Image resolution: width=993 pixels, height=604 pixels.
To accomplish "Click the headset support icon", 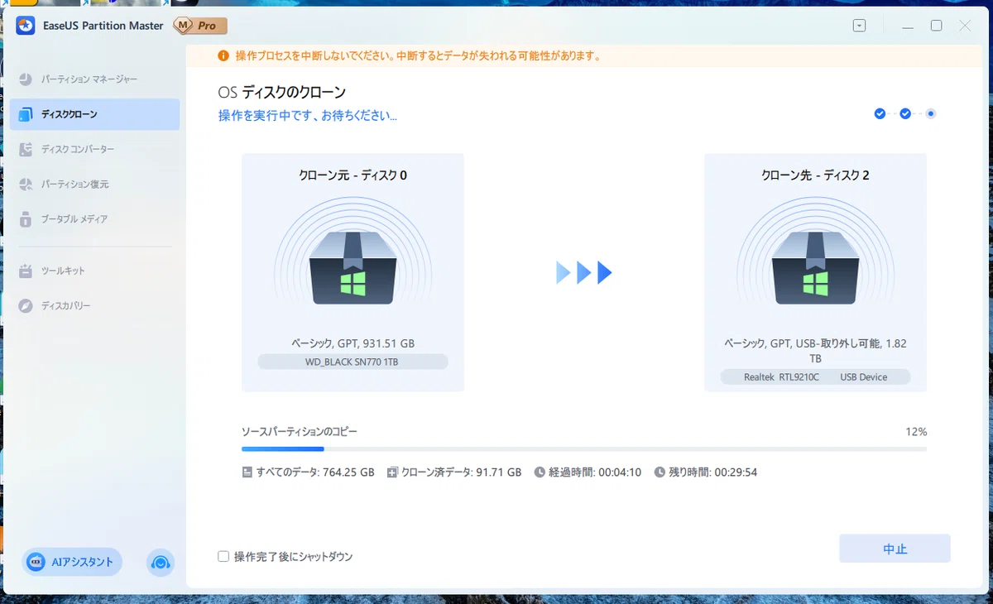I will 161,563.
